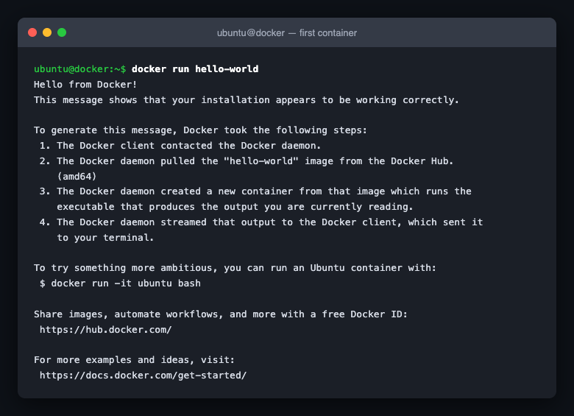Click the 'to your terminal.' line
The image size is (574, 416).
coord(105,238)
